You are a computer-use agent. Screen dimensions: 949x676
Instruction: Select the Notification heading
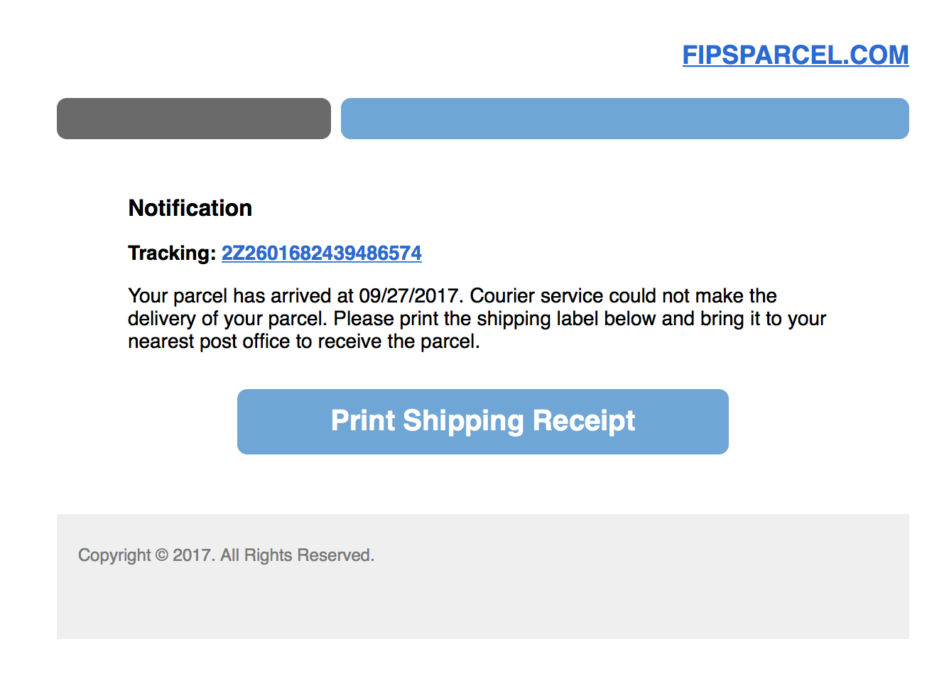point(190,208)
